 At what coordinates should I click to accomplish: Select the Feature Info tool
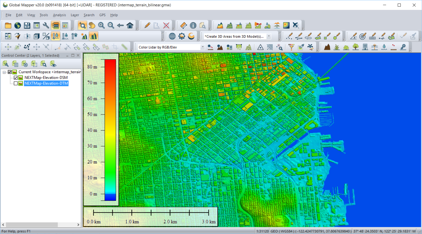click(x=193, y=25)
